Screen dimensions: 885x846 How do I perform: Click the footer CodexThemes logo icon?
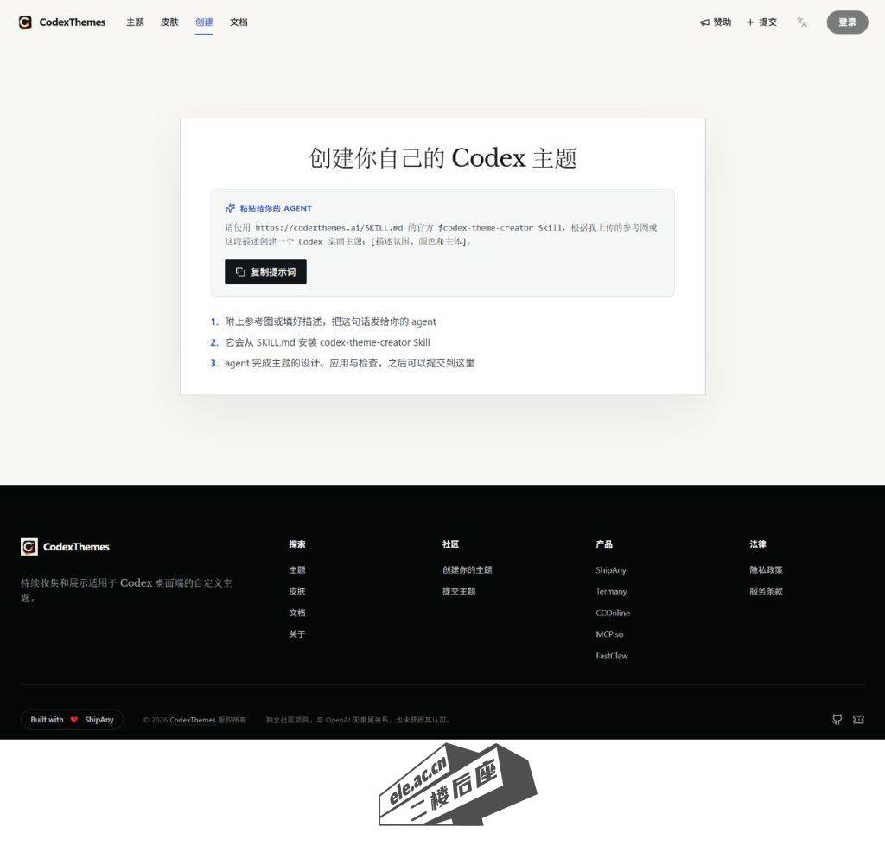pos(29,546)
